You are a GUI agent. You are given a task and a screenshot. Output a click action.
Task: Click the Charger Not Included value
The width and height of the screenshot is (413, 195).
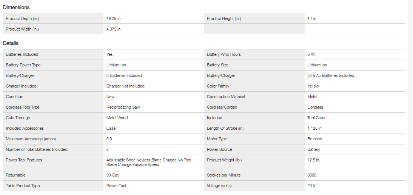point(125,86)
